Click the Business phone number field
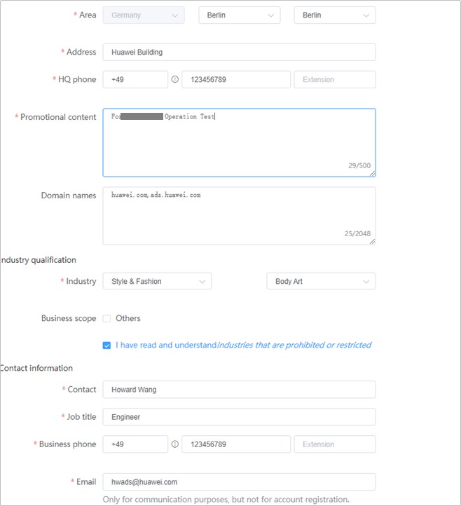 pyautogui.click(x=235, y=444)
